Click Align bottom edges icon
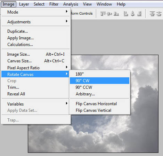 point(116,14)
